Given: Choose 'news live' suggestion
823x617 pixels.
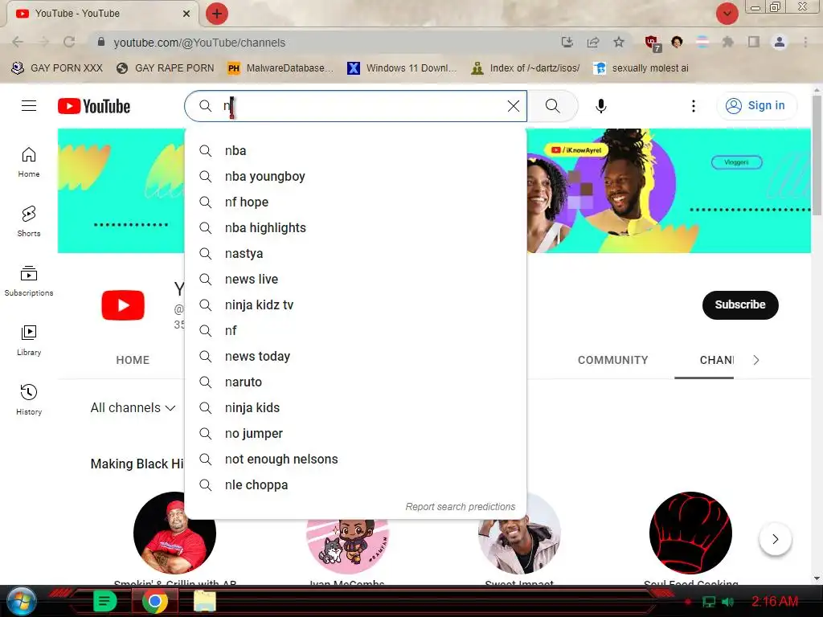Looking at the screenshot, I should click(x=356, y=279).
